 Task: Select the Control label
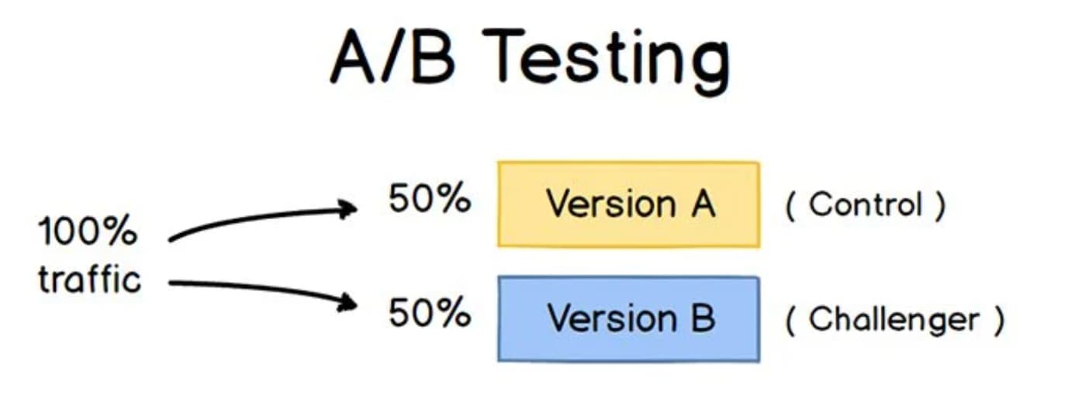click(x=866, y=205)
